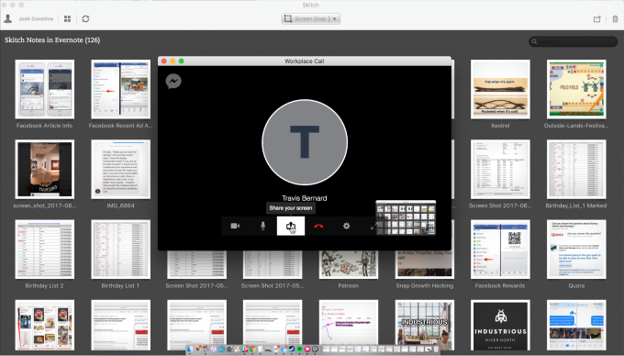Click the Josh Constine account icon

(7, 18)
